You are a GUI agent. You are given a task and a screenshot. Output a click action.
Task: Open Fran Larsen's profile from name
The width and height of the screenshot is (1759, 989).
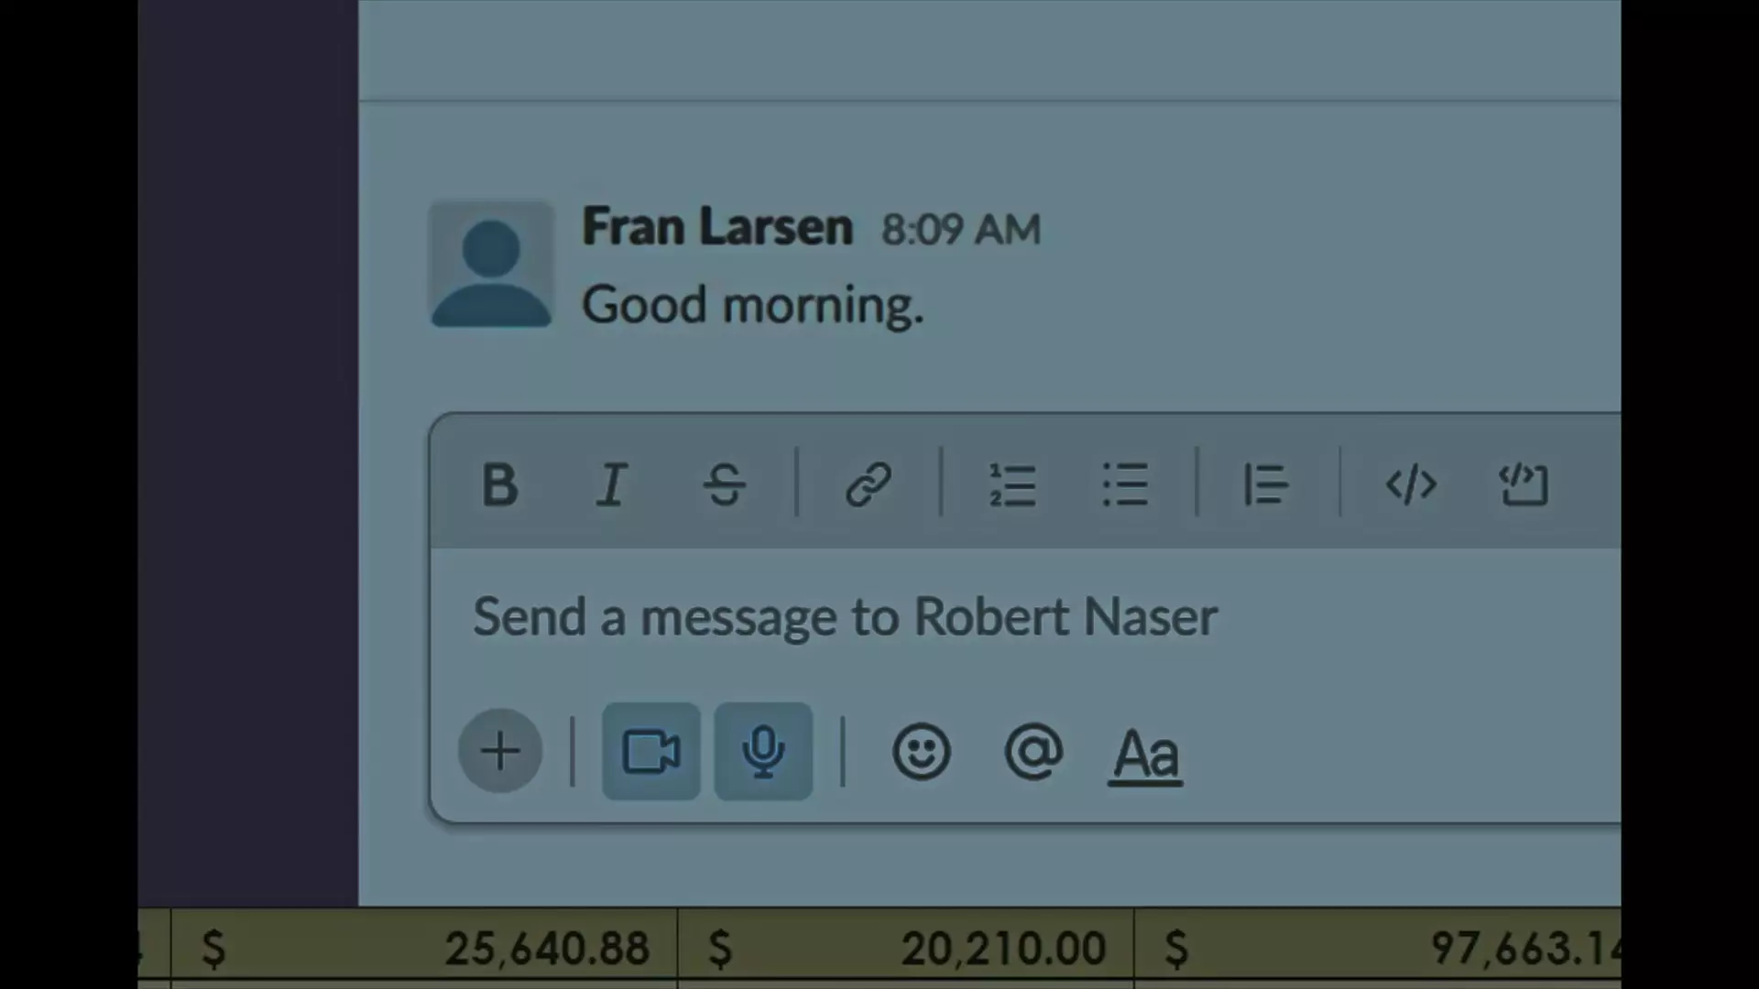(717, 226)
